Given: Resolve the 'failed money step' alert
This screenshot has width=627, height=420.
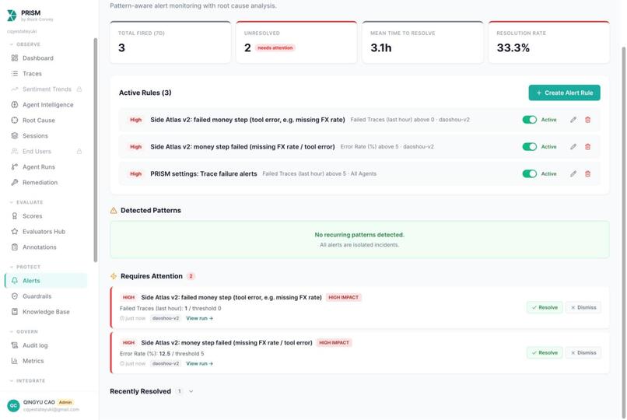Looking at the screenshot, I should click(545, 308).
